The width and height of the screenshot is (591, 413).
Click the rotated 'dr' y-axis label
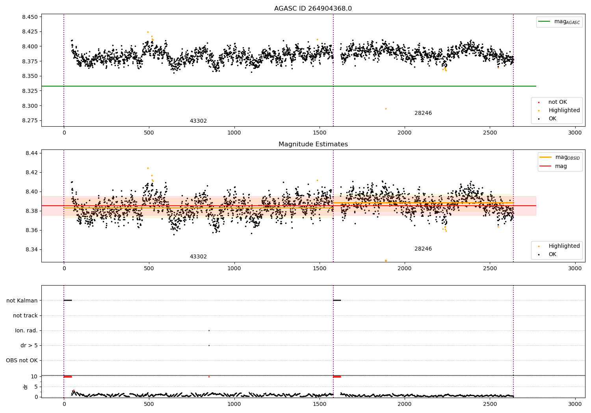26,387
